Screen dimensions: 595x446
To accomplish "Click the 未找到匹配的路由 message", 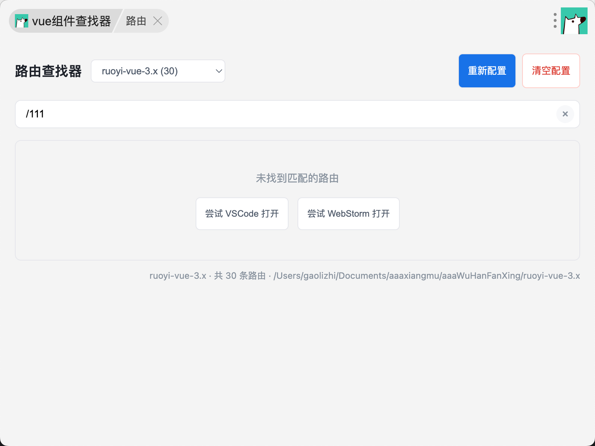I will (x=297, y=178).
